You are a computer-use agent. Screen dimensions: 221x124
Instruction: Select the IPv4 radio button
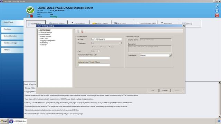(x=93, y=47)
